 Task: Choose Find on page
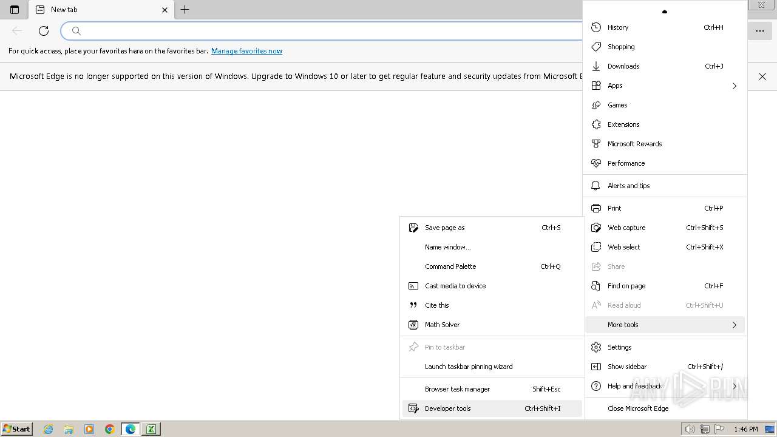click(x=665, y=286)
